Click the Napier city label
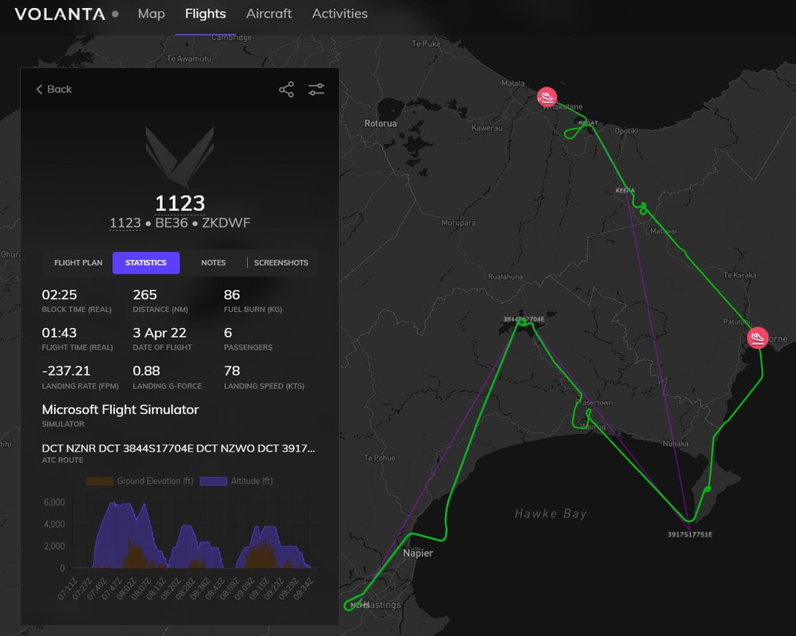 pos(418,553)
